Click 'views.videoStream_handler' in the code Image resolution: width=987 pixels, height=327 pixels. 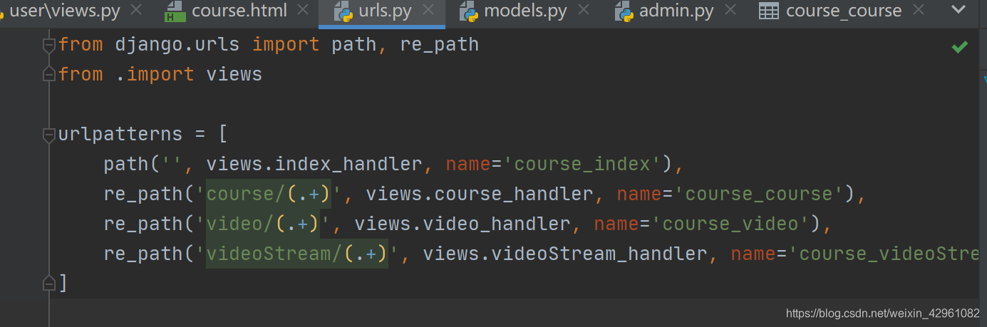pos(565,254)
